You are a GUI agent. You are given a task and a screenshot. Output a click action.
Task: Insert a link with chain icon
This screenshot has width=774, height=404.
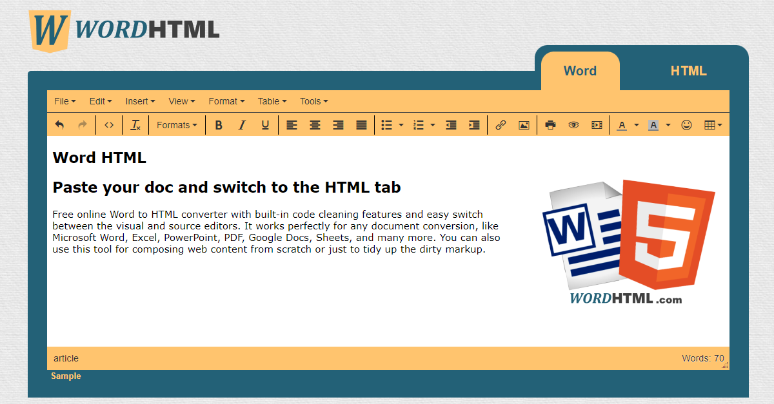tap(501, 125)
